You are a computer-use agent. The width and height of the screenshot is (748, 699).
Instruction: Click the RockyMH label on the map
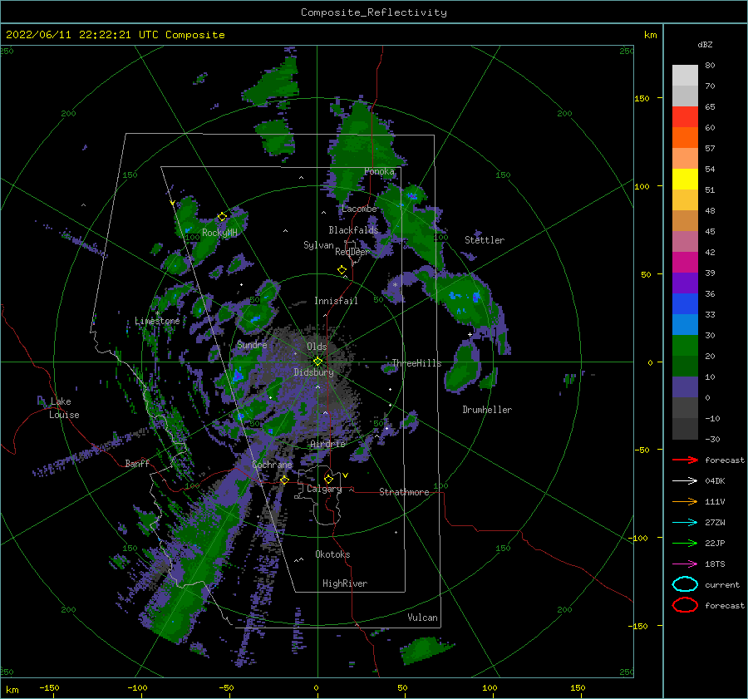pyautogui.click(x=219, y=233)
